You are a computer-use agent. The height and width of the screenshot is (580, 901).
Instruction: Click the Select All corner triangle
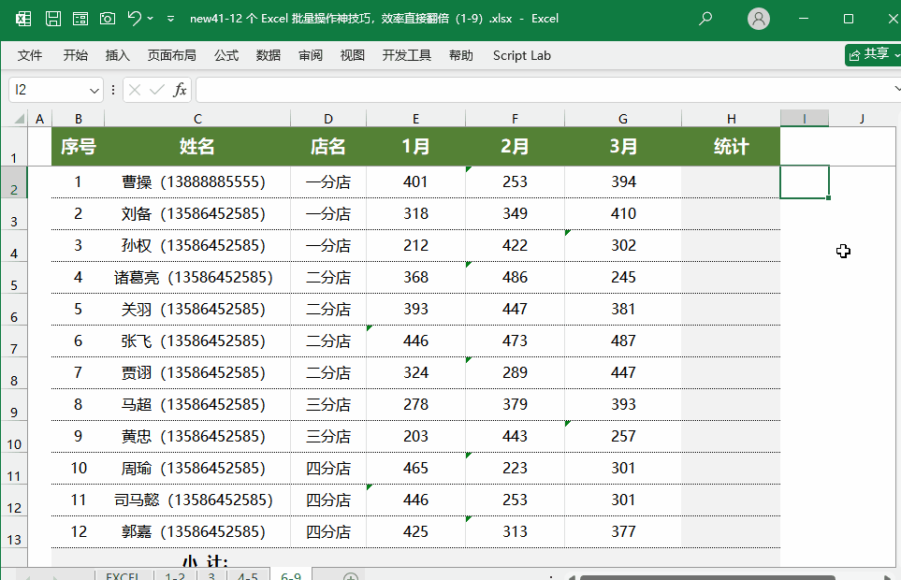point(20,118)
